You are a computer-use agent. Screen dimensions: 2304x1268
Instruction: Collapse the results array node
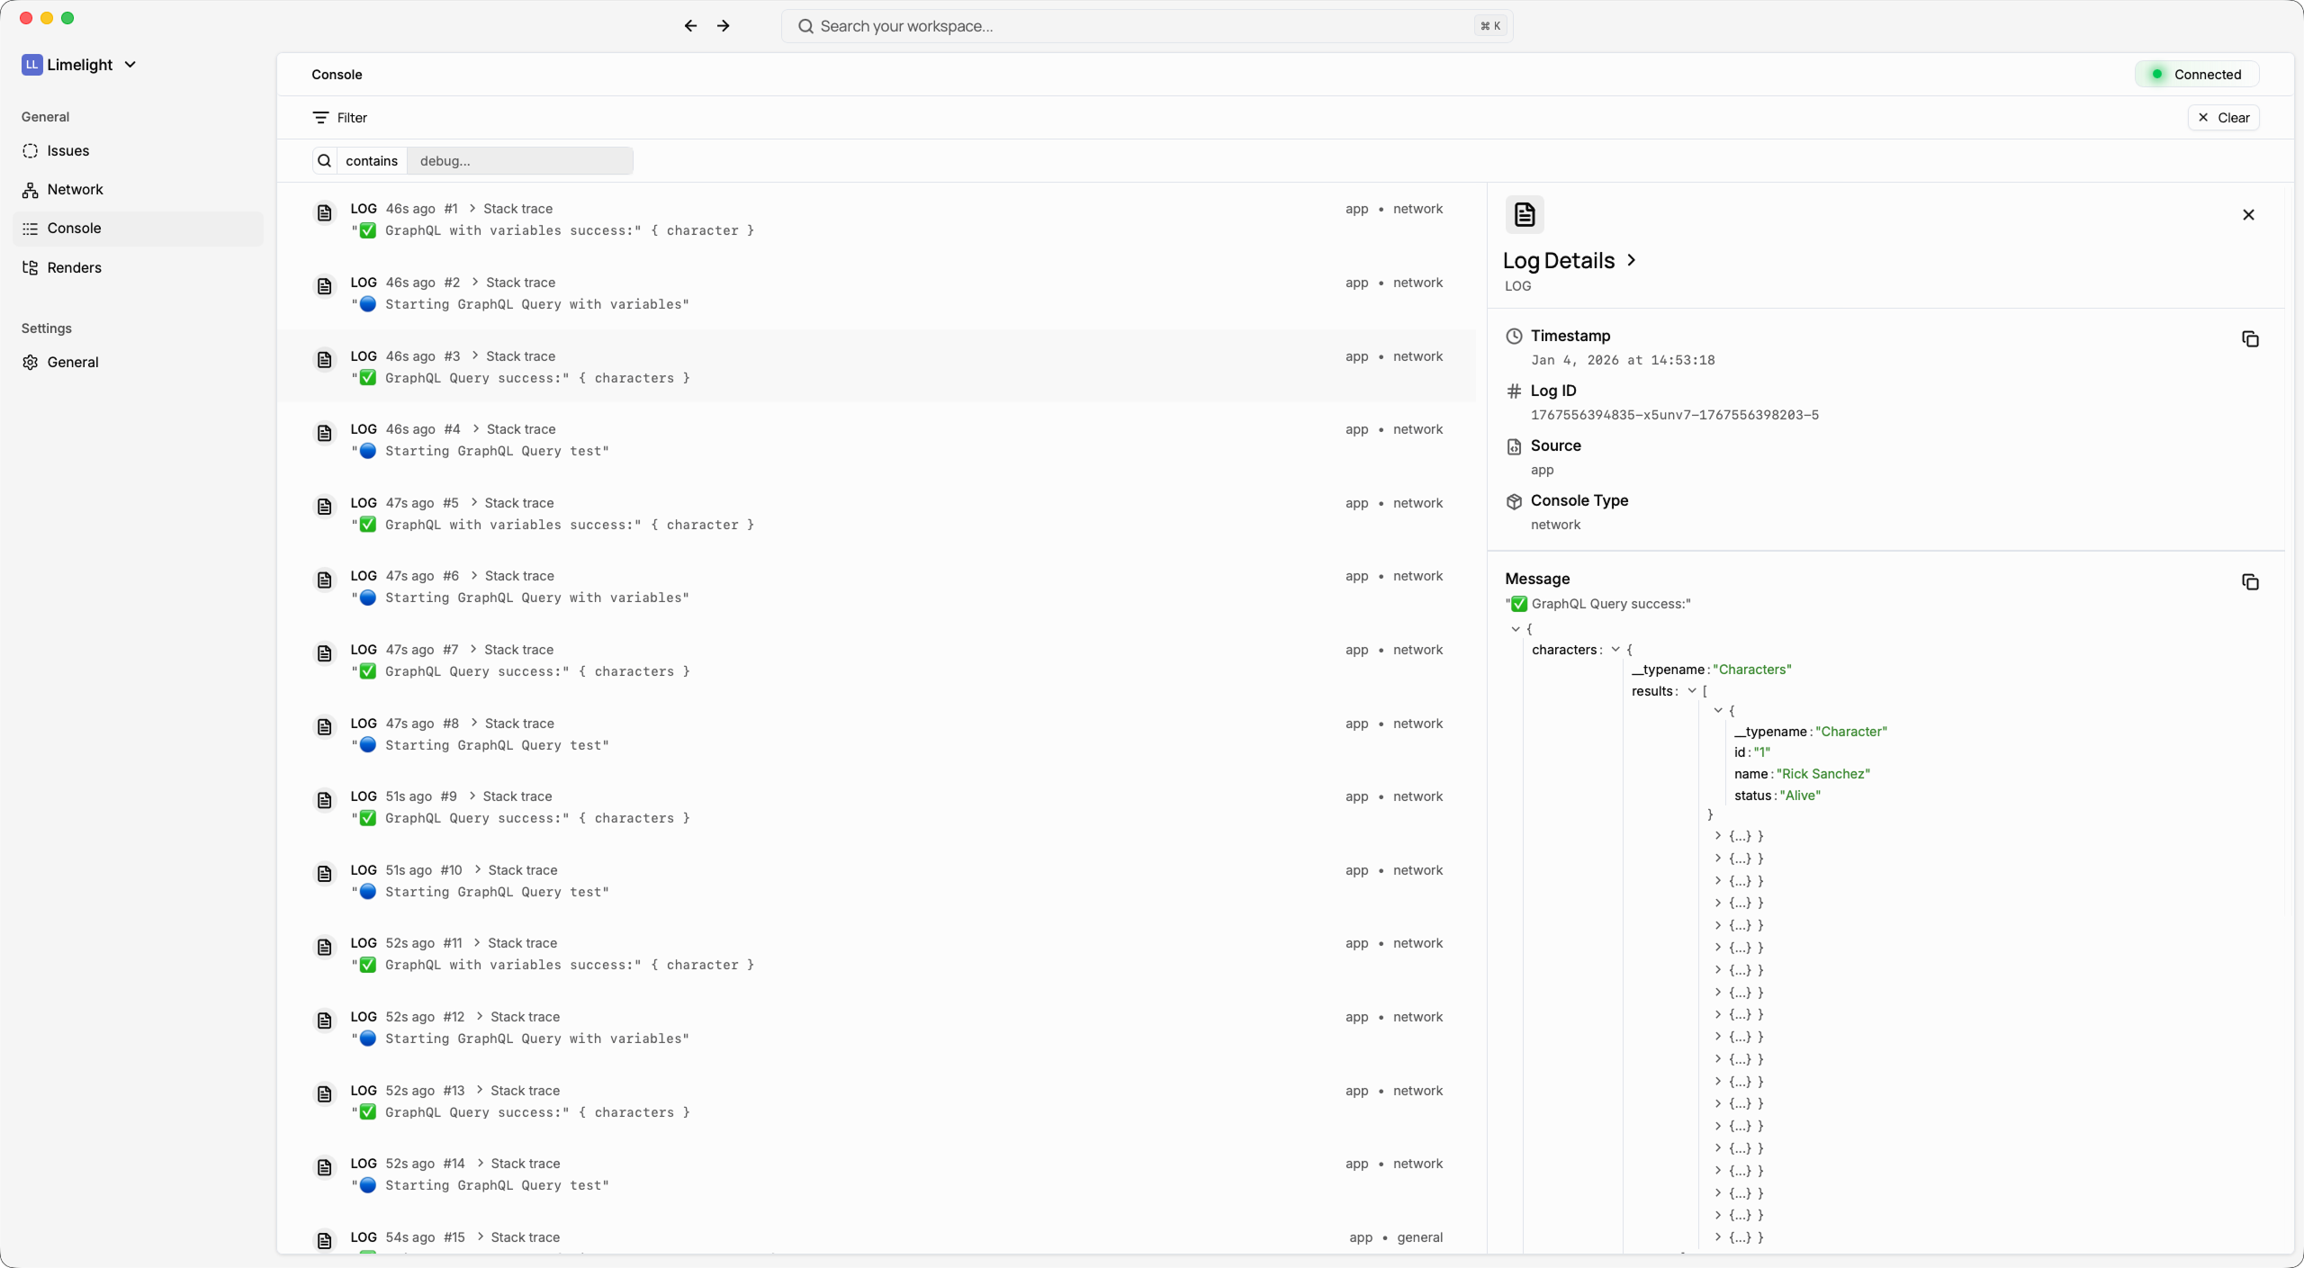pos(1692,691)
